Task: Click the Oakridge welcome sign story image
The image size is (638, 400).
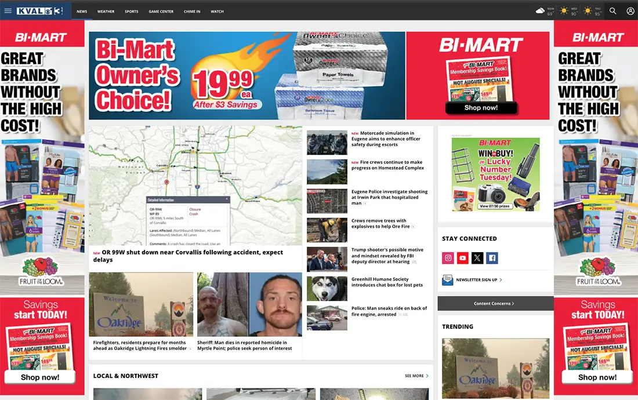Action: coord(141,304)
